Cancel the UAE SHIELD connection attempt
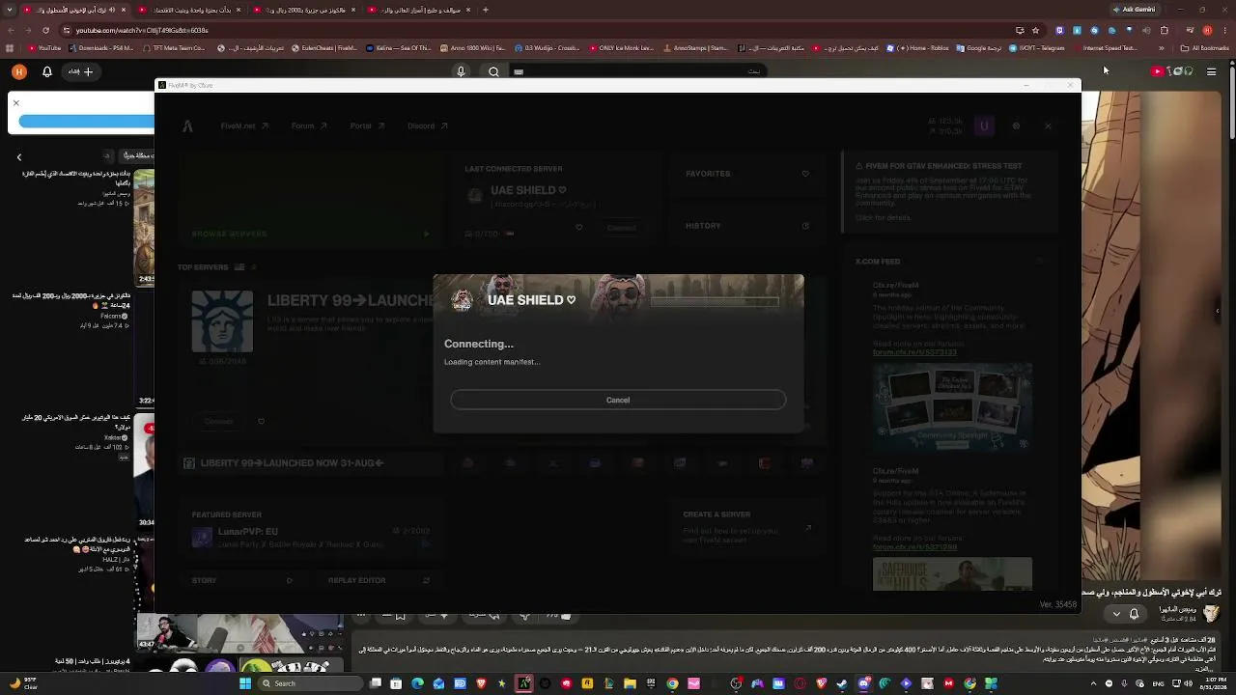 tap(618, 400)
